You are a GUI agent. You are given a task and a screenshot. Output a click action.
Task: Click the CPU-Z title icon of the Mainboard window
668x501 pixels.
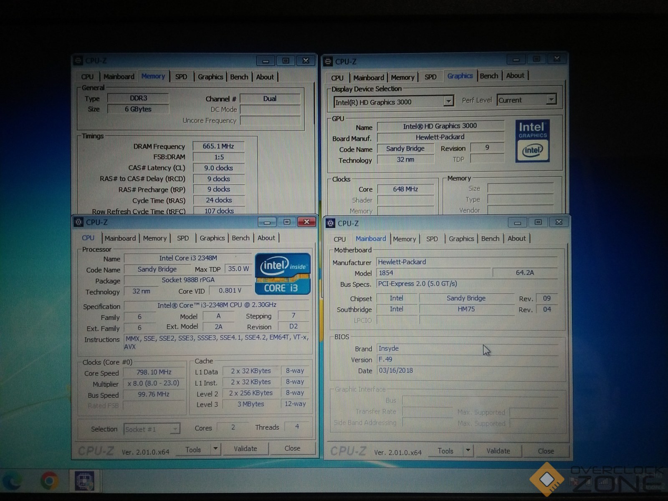click(331, 223)
